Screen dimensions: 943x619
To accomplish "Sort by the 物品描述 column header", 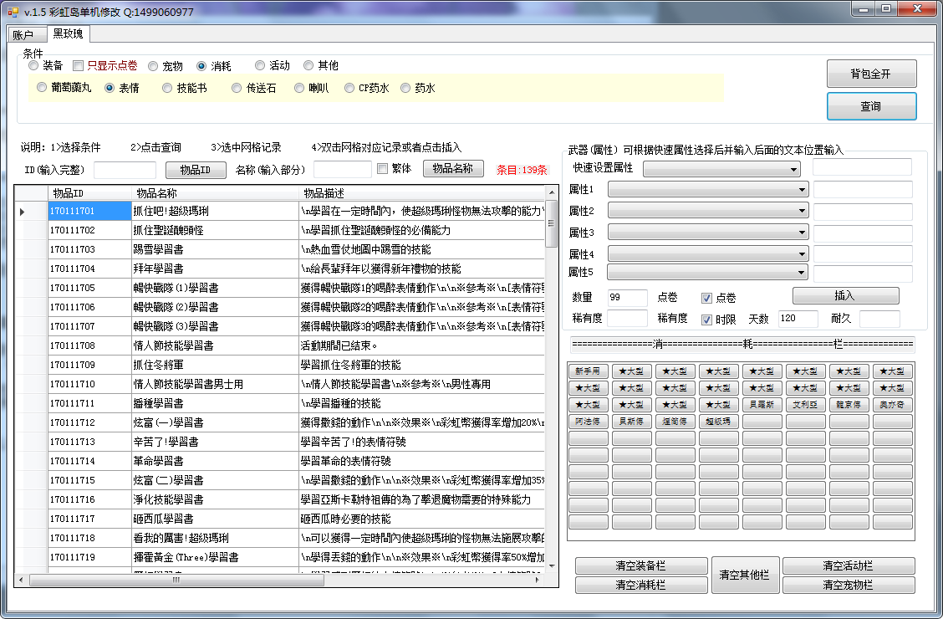I will 421,193.
